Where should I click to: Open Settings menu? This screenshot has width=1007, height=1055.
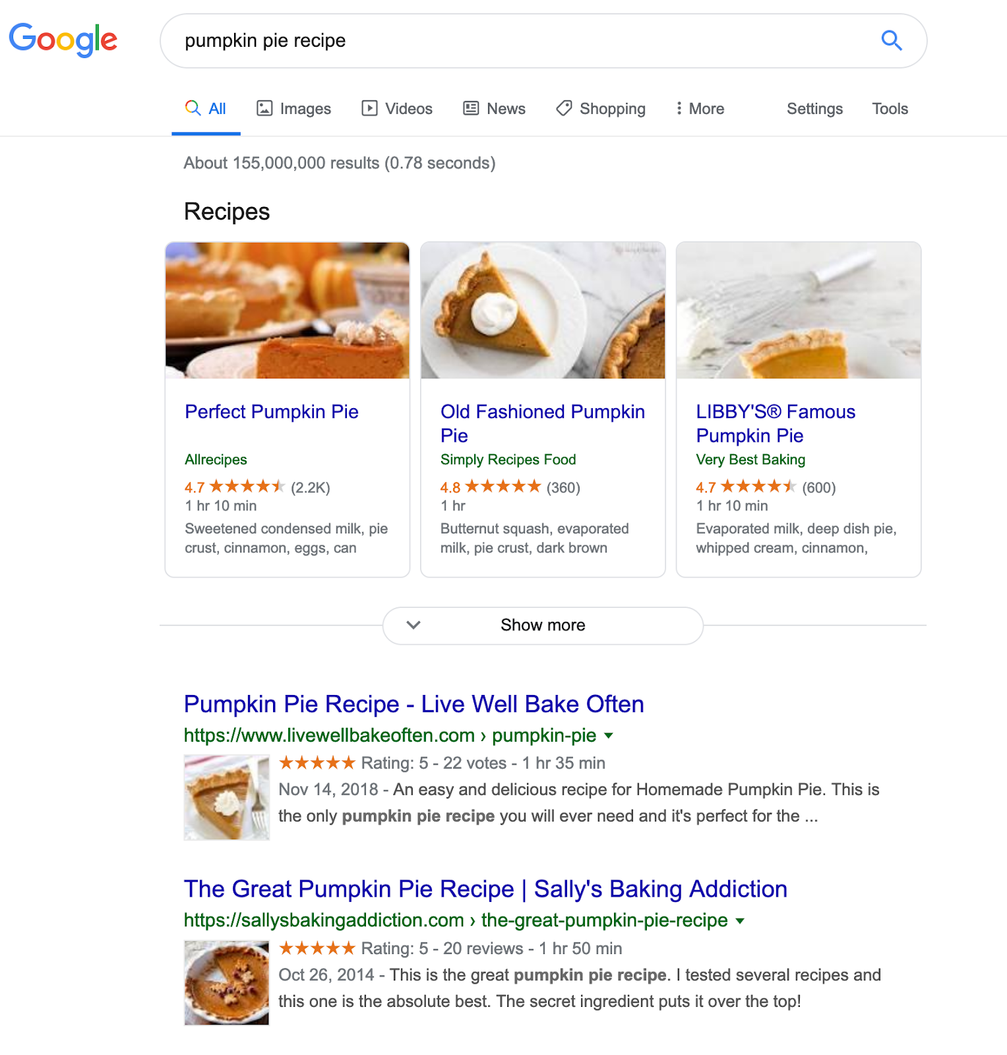pos(814,109)
